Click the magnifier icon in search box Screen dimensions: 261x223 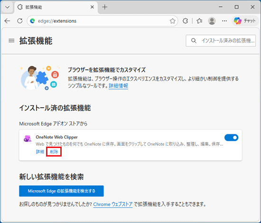click(194, 41)
